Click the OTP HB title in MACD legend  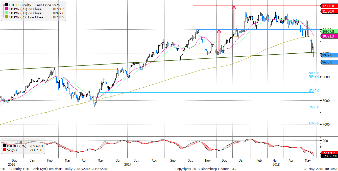coord(23,142)
